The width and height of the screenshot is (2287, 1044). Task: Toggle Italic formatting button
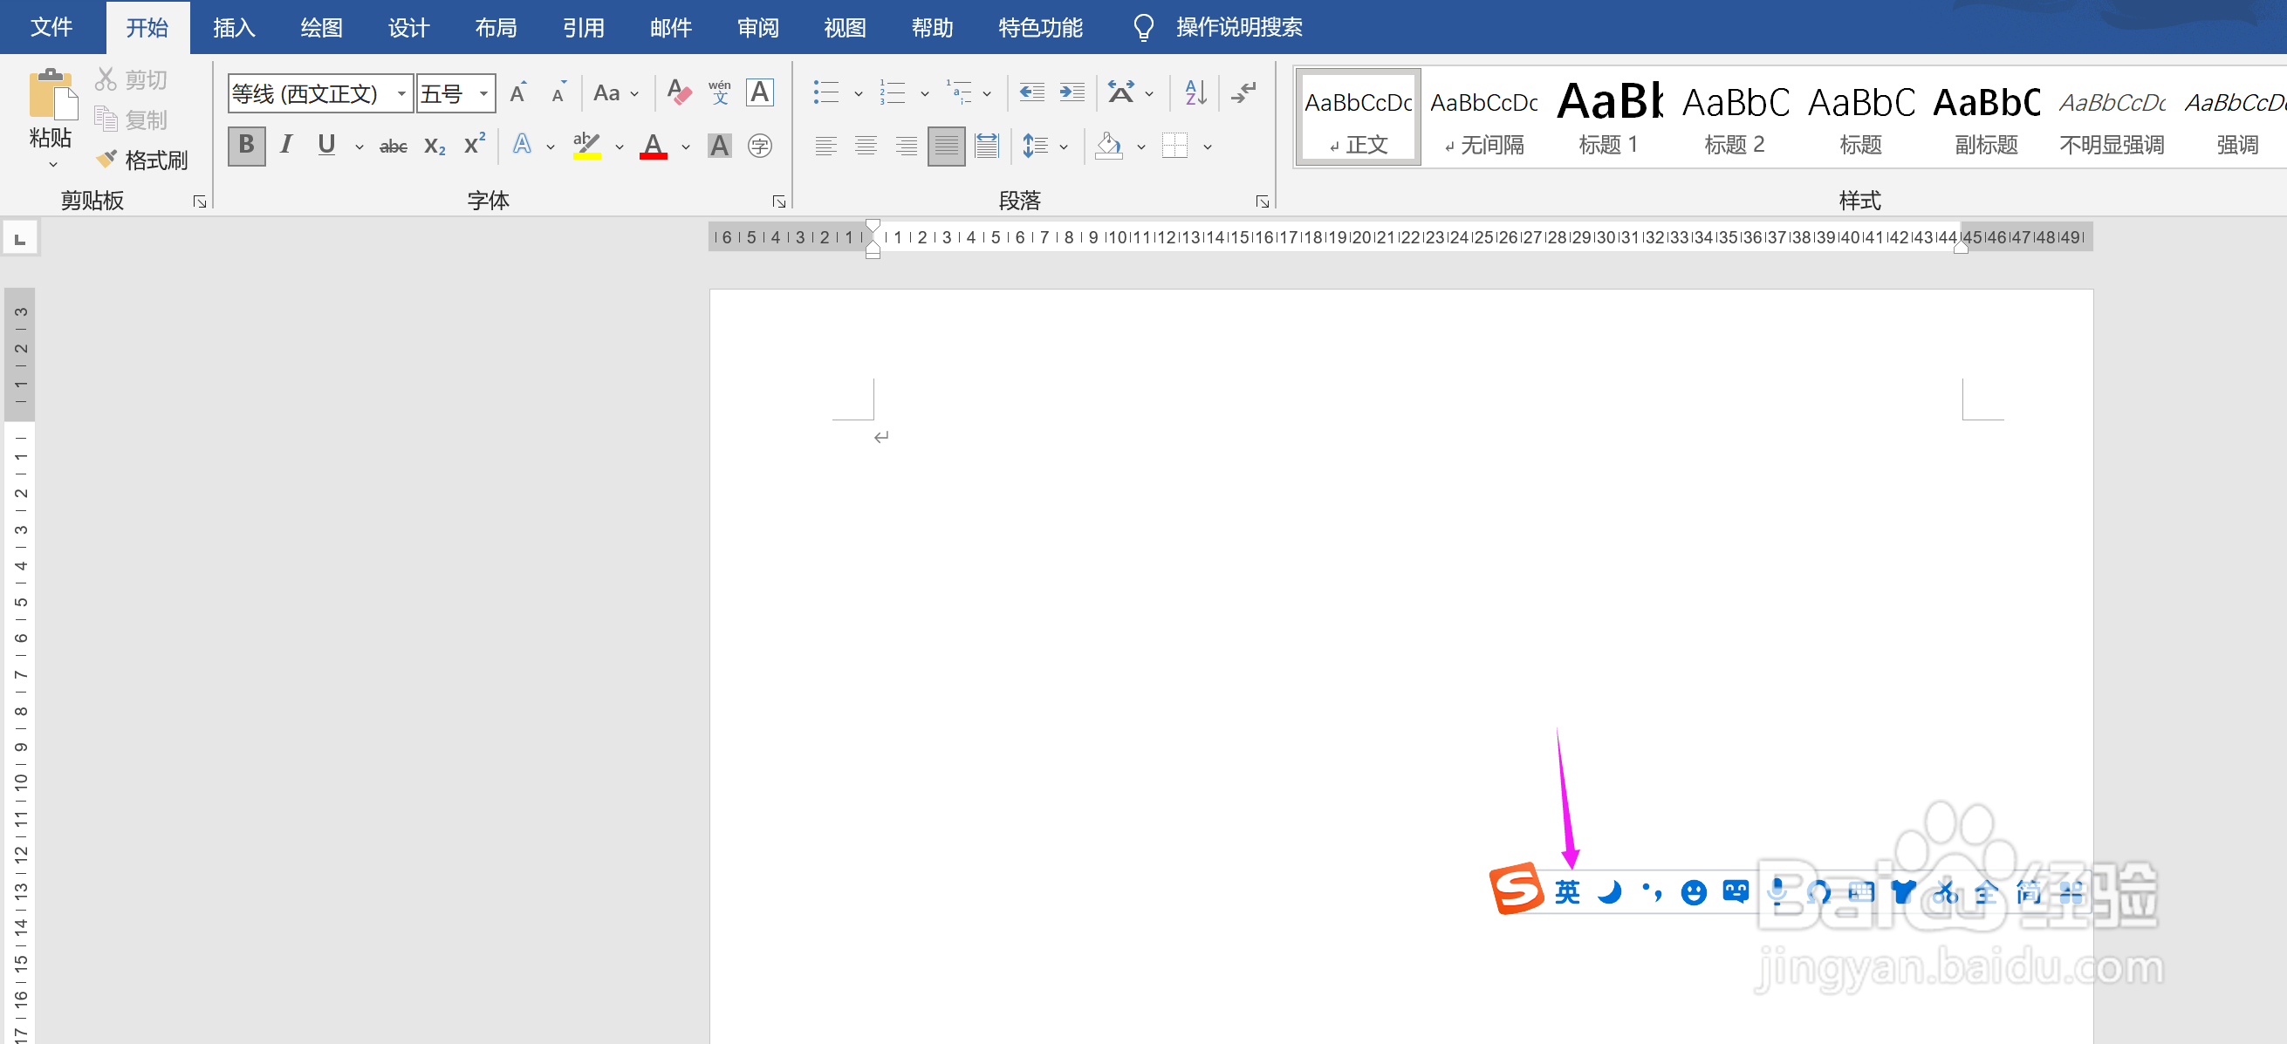click(x=286, y=146)
